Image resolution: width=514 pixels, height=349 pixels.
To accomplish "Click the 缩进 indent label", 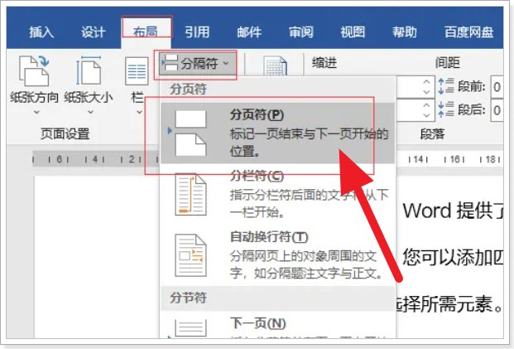I will [x=324, y=62].
